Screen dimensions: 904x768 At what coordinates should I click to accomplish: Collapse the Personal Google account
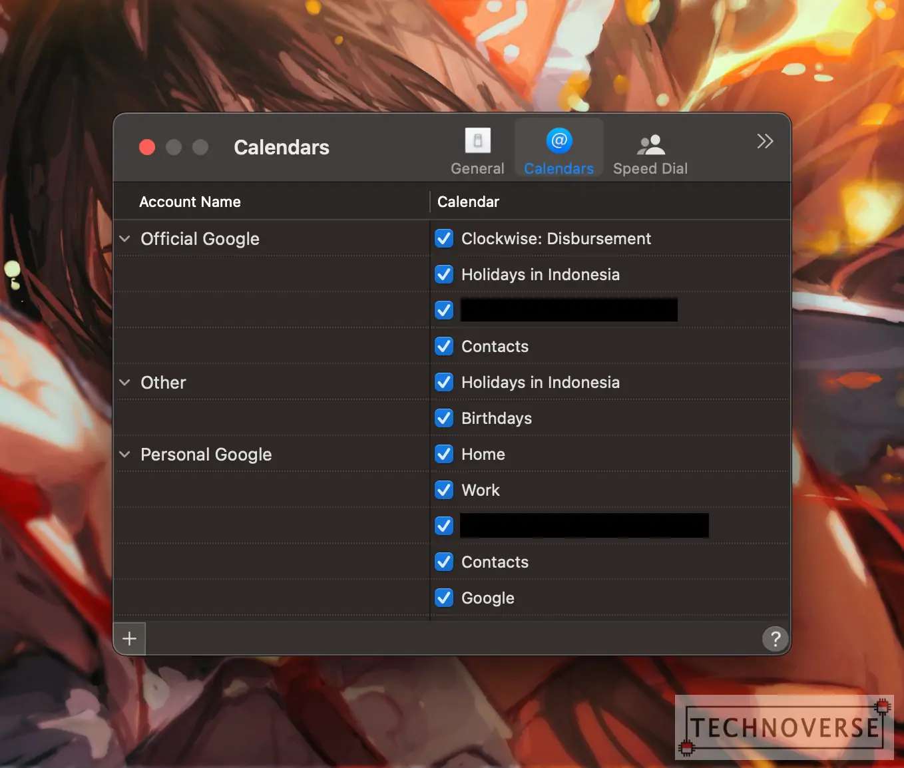click(x=125, y=454)
